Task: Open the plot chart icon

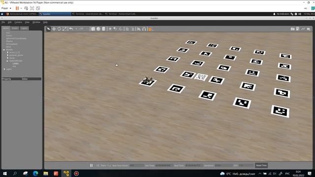Action: pos(303,29)
